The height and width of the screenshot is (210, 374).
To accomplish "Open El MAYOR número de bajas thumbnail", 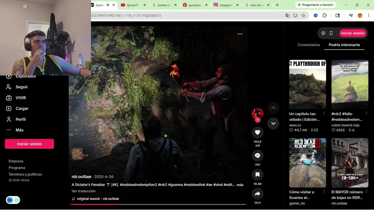I will coord(350,163).
